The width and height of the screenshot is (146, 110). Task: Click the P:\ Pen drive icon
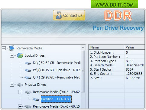tap(28, 70)
